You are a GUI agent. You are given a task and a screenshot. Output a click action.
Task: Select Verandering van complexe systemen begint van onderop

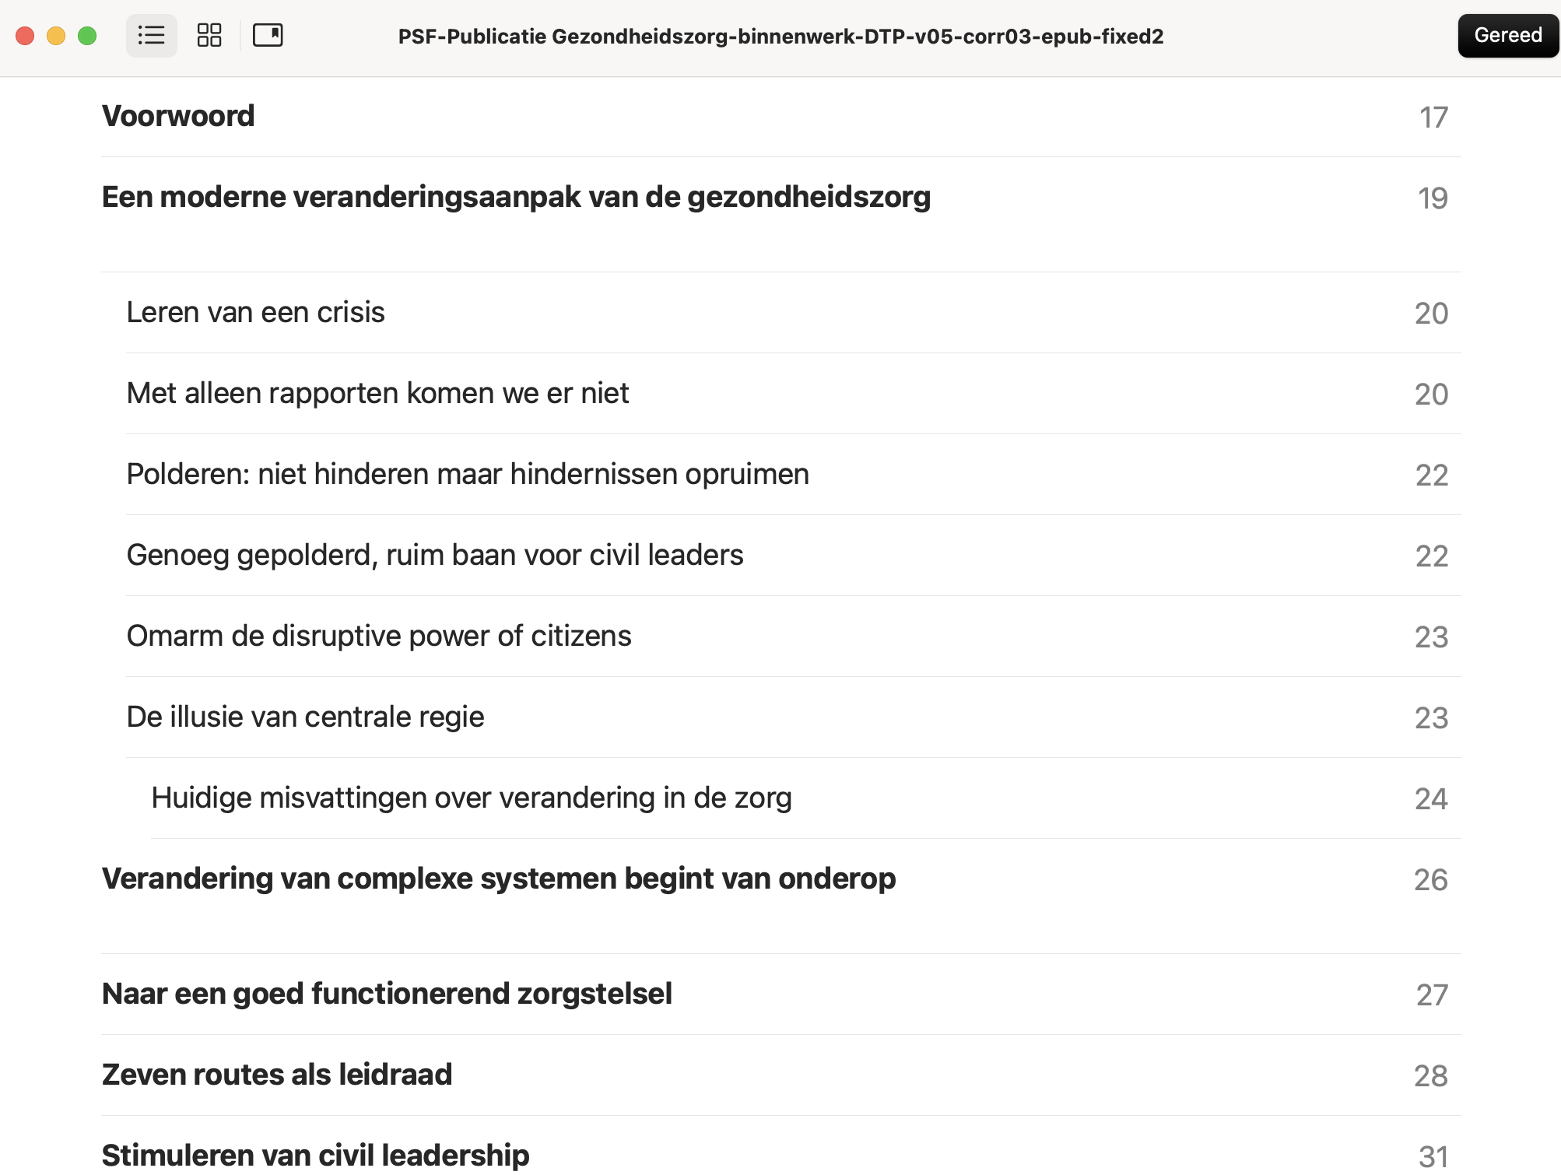point(499,879)
